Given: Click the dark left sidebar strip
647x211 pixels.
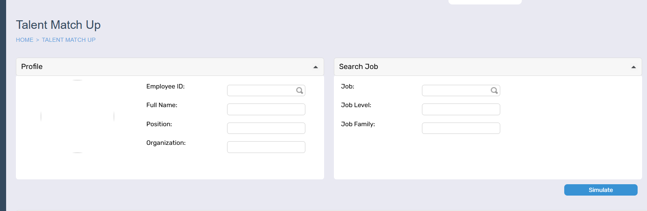Looking at the screenshot, I should [3, 105].
